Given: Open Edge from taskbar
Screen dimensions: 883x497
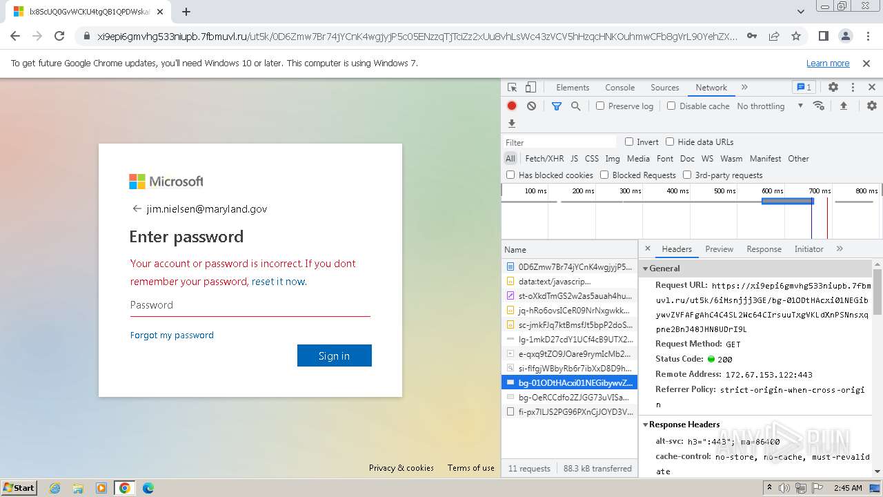Looking at the screenshot, I should click(x=148, y=488).
